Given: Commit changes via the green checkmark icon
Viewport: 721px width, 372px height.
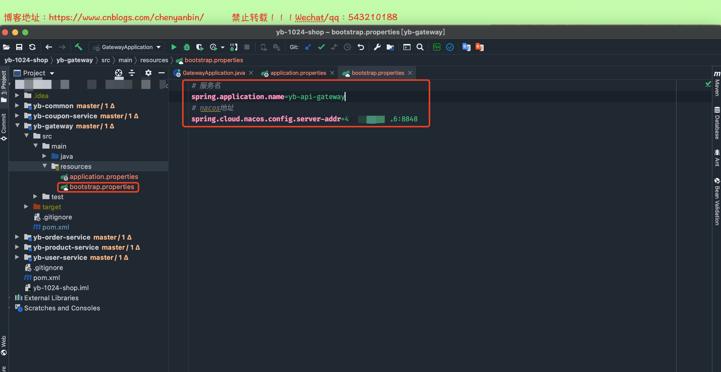Looking at the screenshot, I should [321, 47].
